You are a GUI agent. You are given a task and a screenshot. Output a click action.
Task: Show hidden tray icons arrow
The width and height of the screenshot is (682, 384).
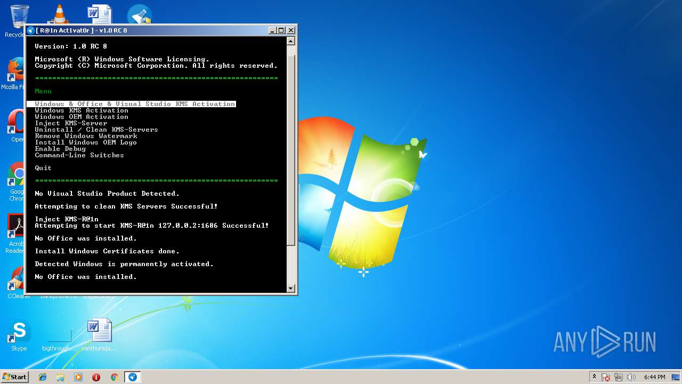click(595, 377)
